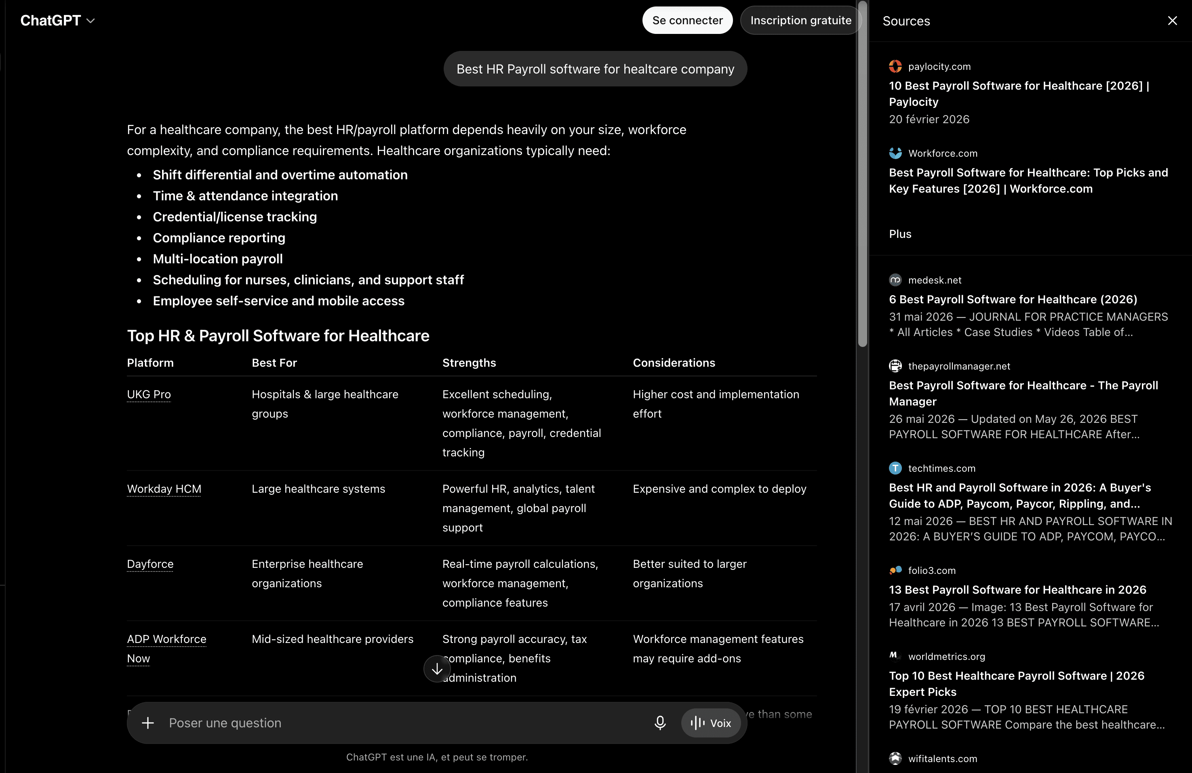
Task: Click the plus attachment icon
Action: click(148, 723)
